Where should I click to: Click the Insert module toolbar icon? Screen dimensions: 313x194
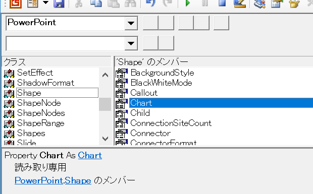(32, 4)
